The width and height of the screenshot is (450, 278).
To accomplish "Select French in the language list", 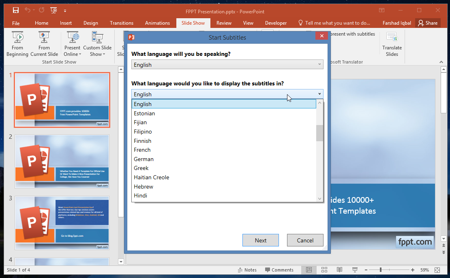I will point(142,150).
